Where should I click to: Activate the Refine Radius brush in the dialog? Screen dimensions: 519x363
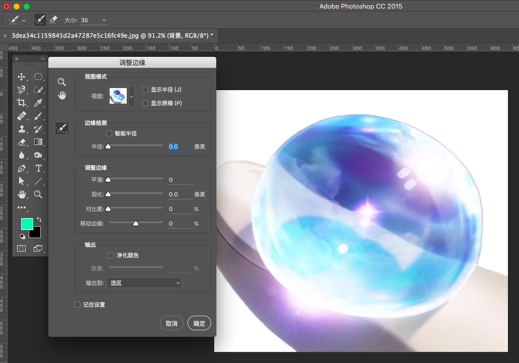(x=62, y=128)
